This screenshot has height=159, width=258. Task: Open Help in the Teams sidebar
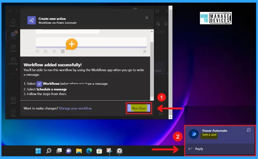point(13,113)
